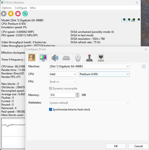Click the 'Render FPS: 475' line

click(x=11, y=77)
